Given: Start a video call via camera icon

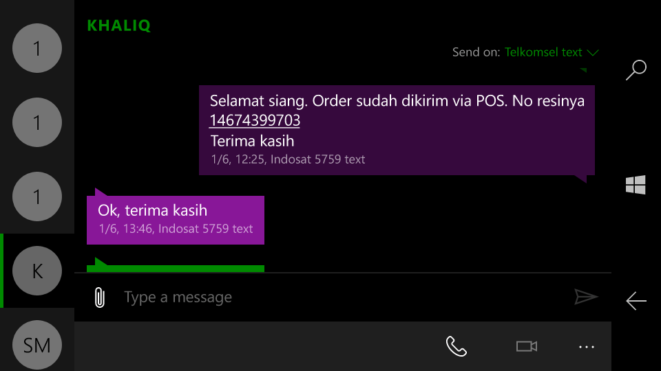Looking at the screenshot, I should pos(527,346).
